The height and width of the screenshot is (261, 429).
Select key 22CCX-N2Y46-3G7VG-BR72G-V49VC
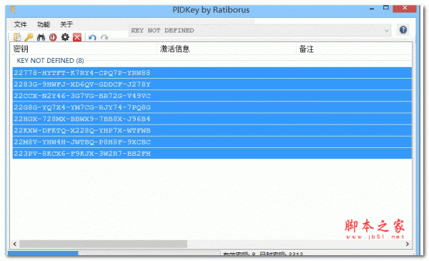212,96
